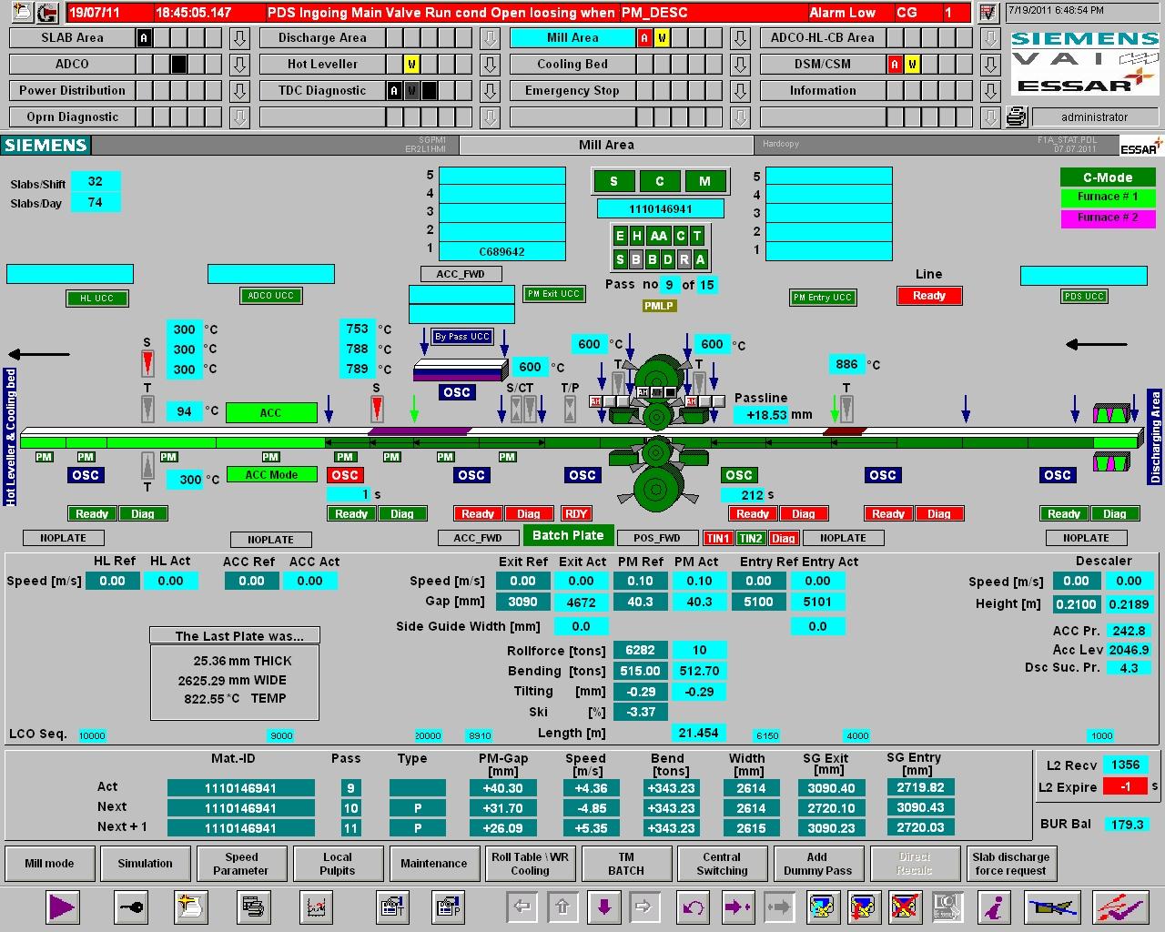Click the purple down arrow icon

[604, 907]
